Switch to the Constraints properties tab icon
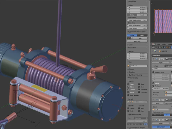Screen dimensions: 172x129 [x=169, y=47]
